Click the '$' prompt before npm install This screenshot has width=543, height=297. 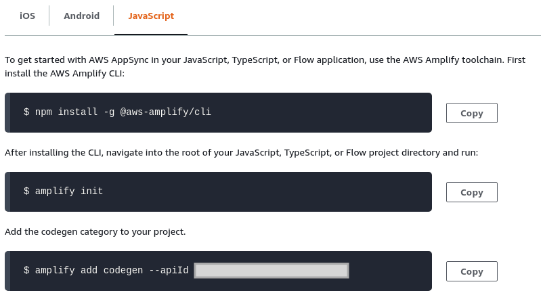coord(26,112)
